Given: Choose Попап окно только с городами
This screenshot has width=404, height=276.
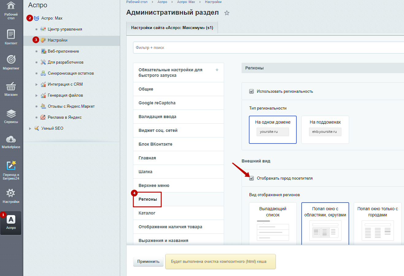Looking at the screenshot, I should [378, 224].
